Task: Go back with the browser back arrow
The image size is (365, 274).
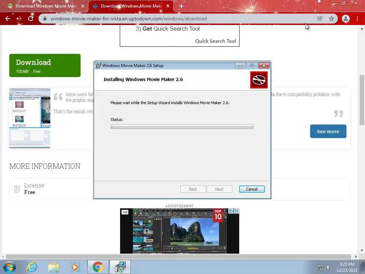Action: pos(8,19)
